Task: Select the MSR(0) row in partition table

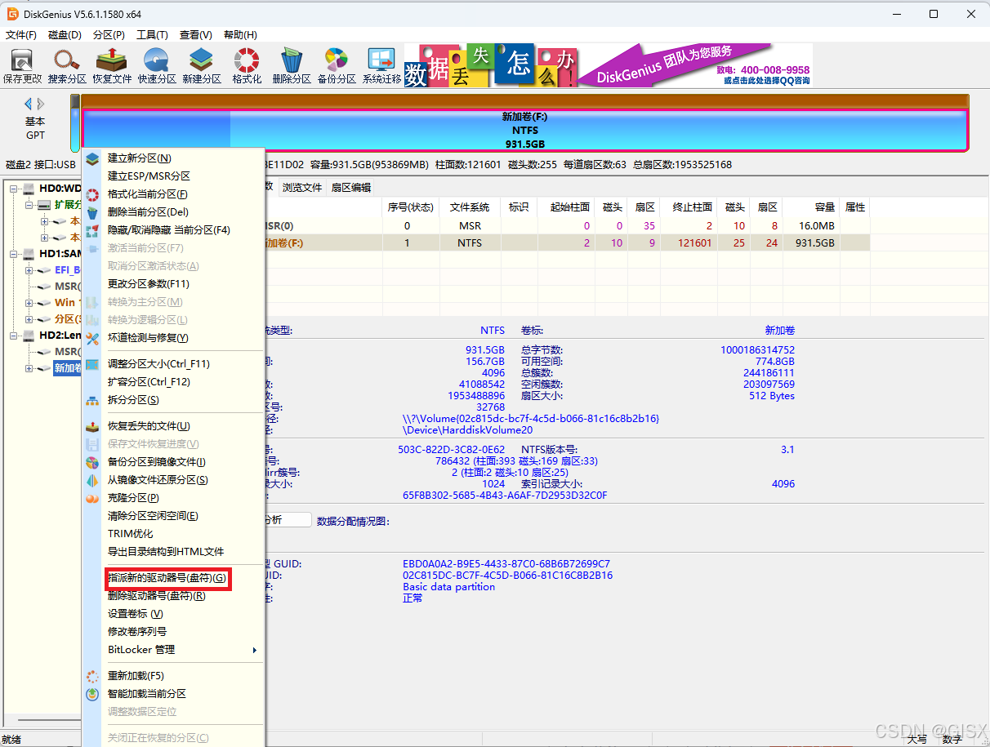Action: click(568, 226)
